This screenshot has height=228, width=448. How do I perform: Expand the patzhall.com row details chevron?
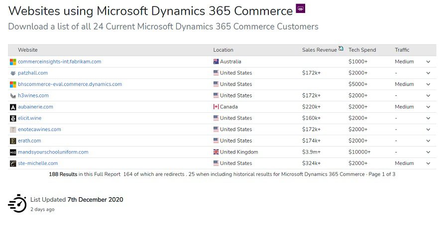coord(428,73)
